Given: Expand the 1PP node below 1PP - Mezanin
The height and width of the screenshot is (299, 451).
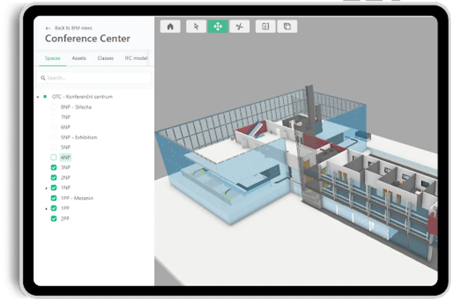Looking at the screenshot, I should [46, 209].
